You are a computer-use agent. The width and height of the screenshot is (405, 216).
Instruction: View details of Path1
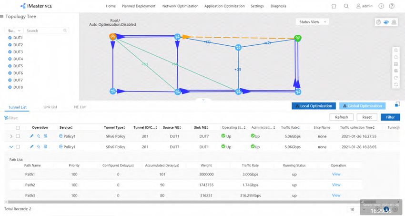point(336,174)
